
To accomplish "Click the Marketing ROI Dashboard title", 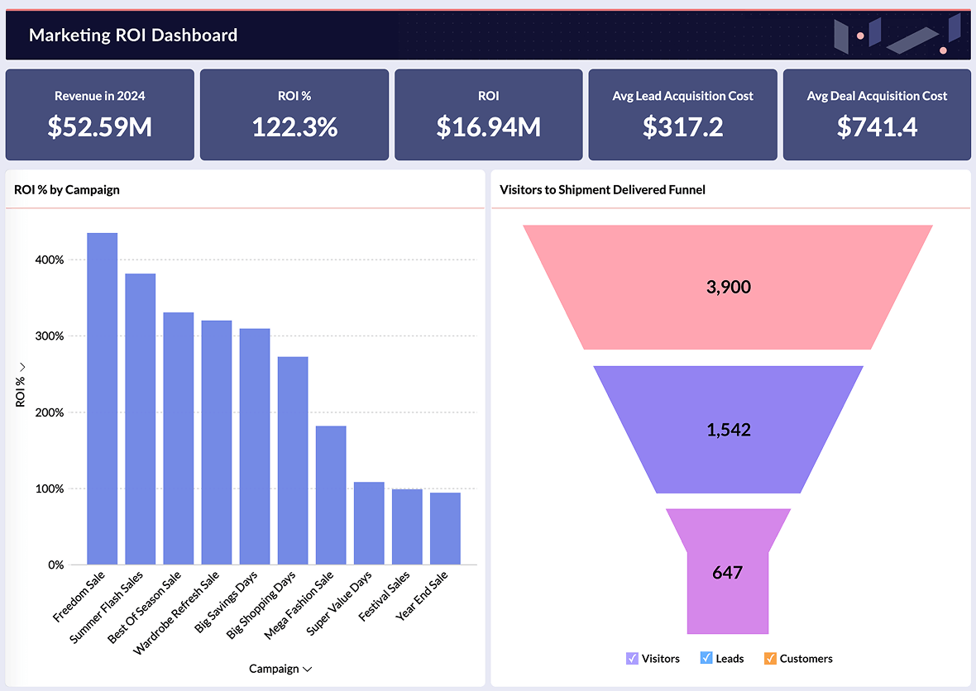I will (133, 36).
